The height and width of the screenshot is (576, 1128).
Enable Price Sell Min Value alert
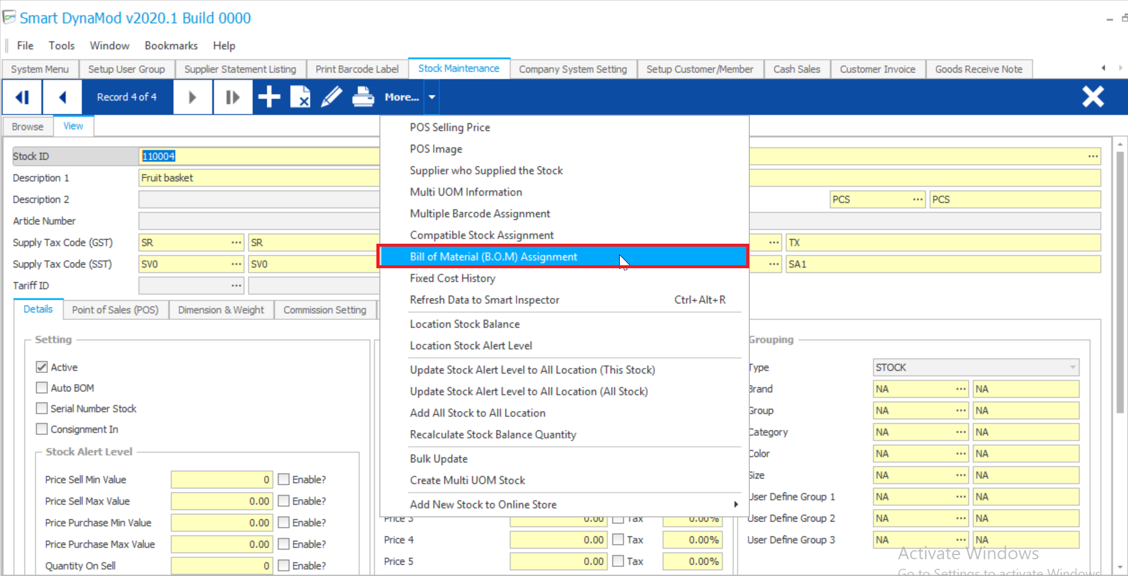283,480
